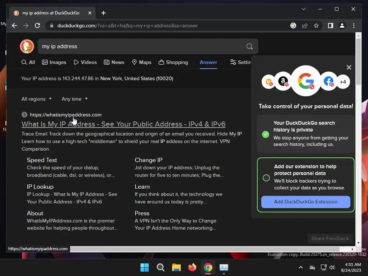Switch to the Maps tab

142,62
